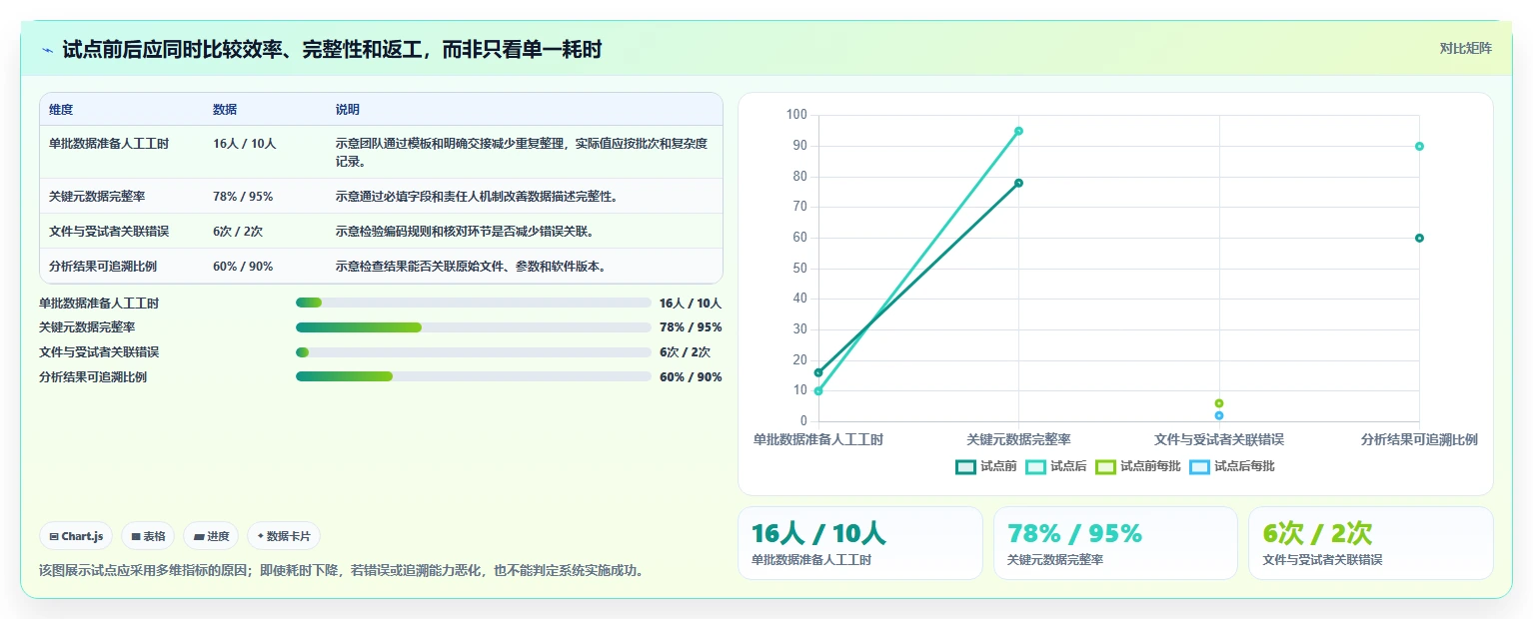Click the footer note starting 该图展示试点
Viewport: 1533px width, 619px height.
click(341, 571)
